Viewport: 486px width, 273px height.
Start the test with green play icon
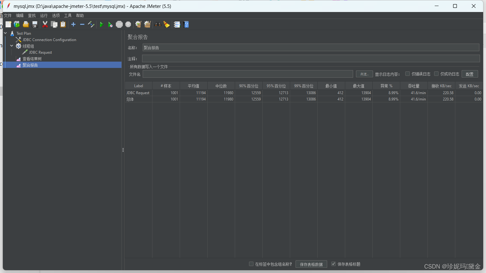tap(101, 24)
